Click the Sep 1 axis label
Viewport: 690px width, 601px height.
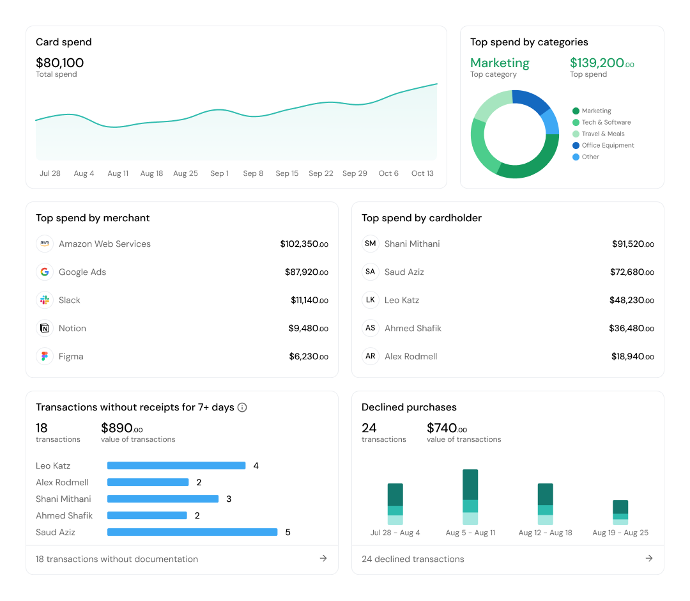[220, 173]
